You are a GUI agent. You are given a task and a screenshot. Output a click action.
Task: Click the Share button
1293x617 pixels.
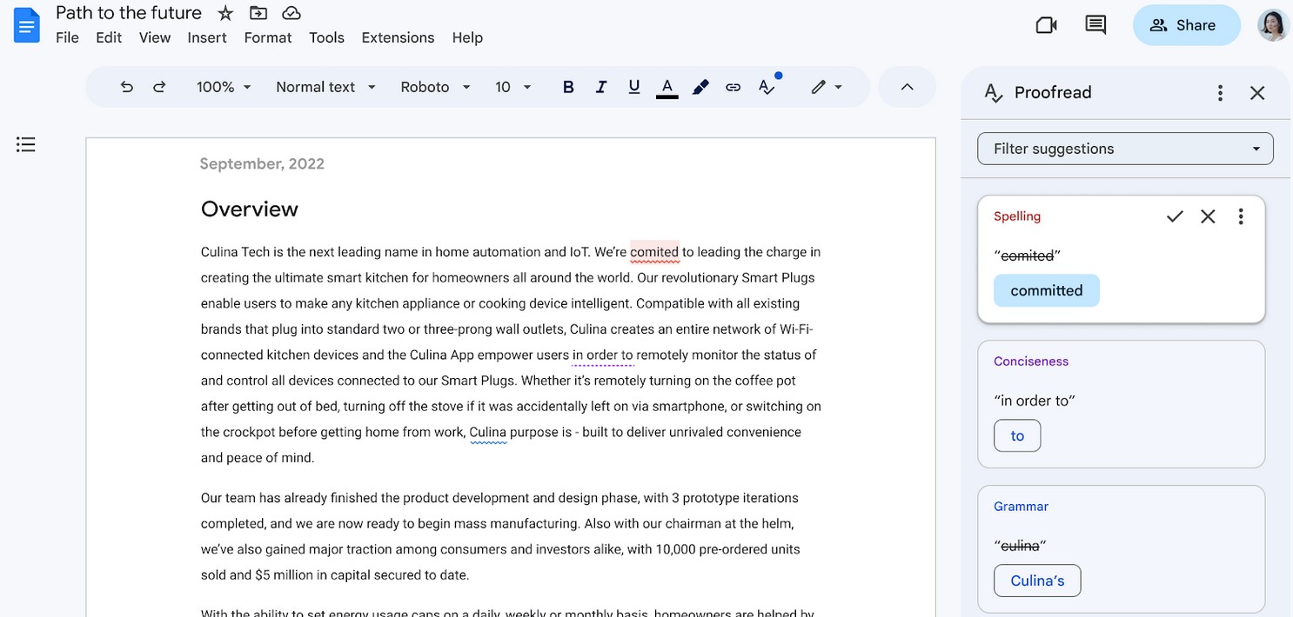1186,25
